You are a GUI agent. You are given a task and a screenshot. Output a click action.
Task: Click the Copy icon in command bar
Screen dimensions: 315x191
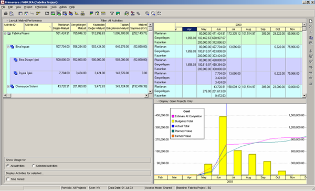click(311, 37)
